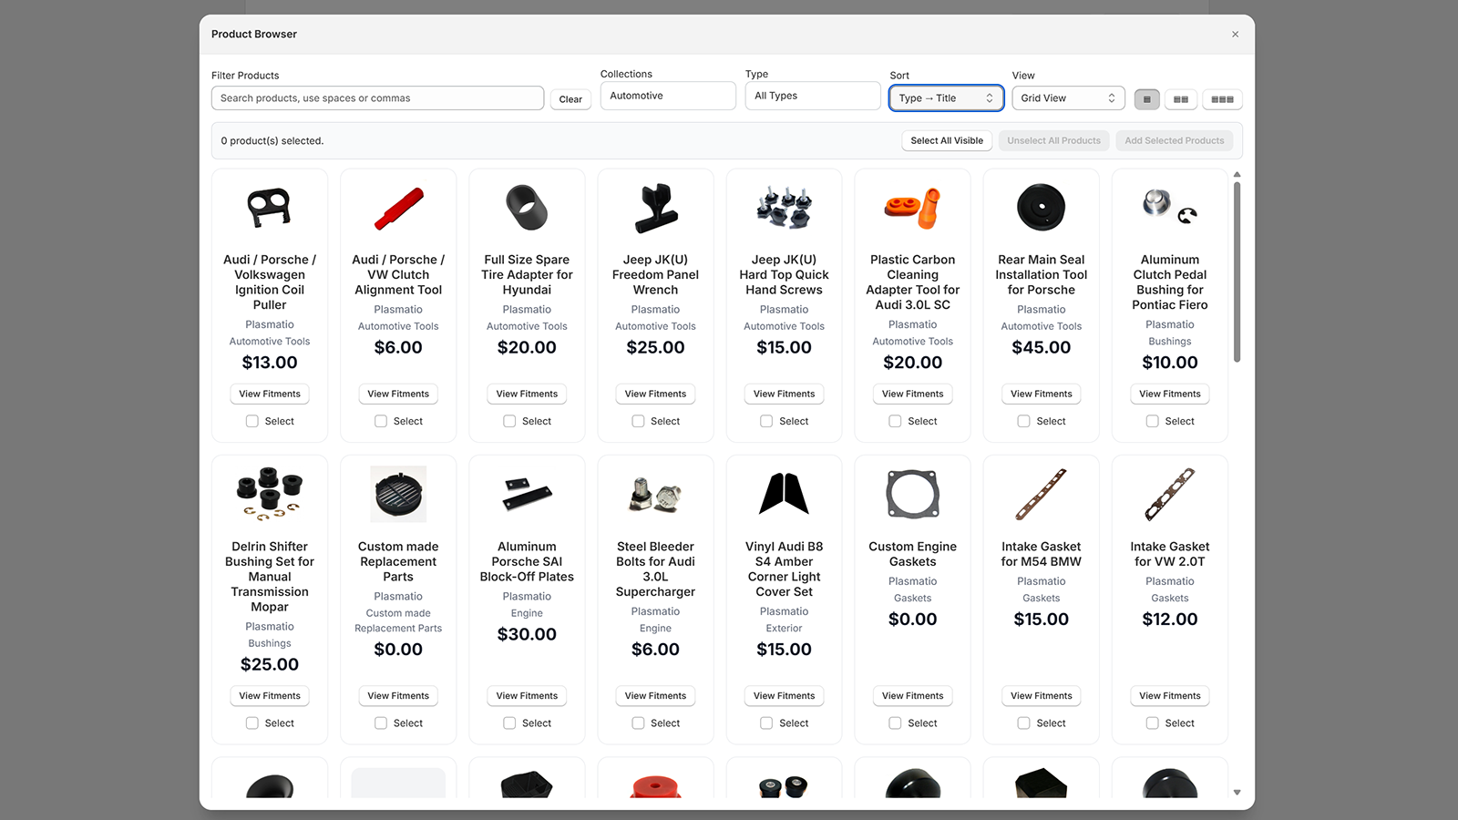Check Select for Delrin Shifter Bushing Set
The height and width of the screenshot is (820, 1458).
point(252,723)
